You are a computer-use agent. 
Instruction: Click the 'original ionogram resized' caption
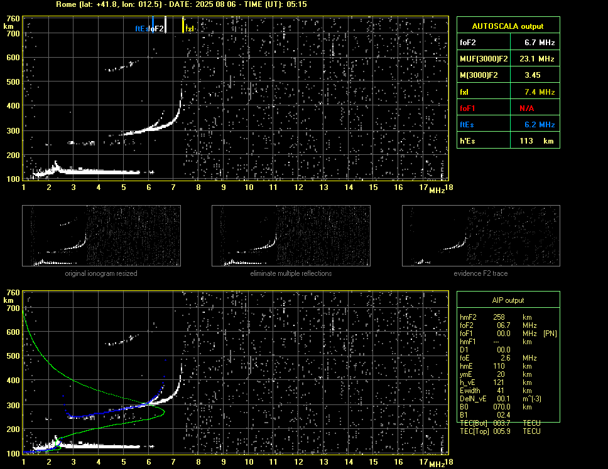pos(101,273)
